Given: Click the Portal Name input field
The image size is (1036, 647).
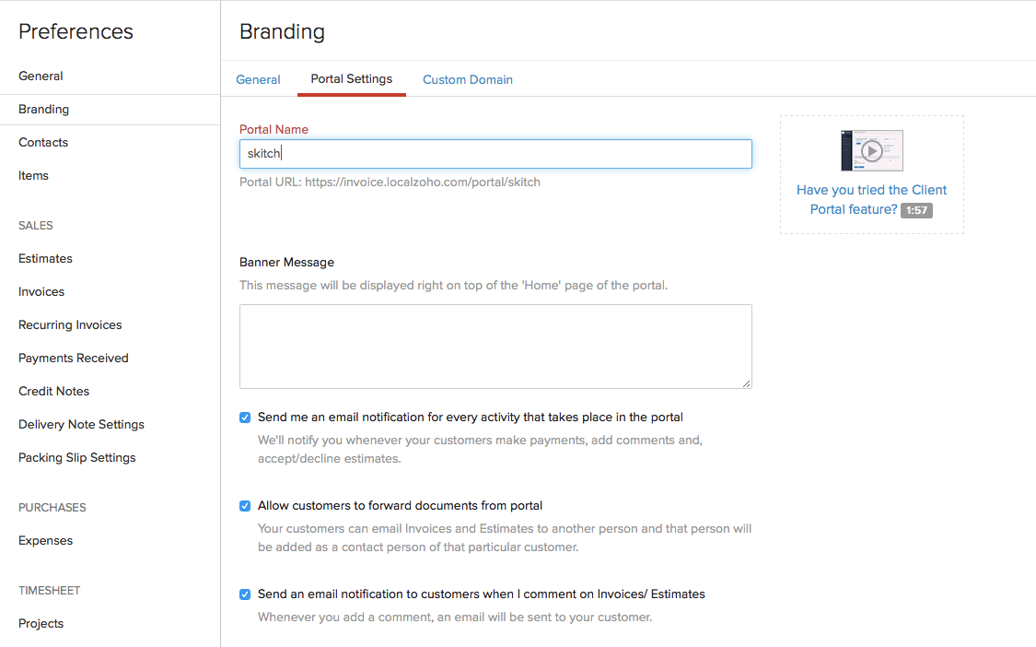Looking at the screenshot, I should [x=495, y=154].
